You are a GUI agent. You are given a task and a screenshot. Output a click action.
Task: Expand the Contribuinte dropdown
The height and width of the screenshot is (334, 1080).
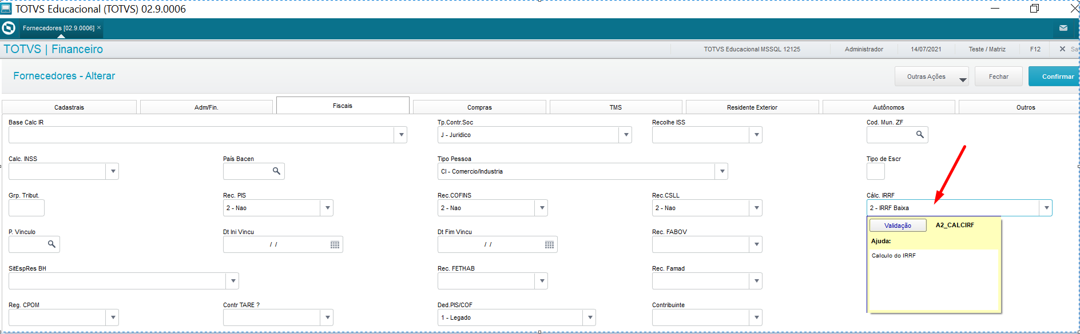point(756,317)
